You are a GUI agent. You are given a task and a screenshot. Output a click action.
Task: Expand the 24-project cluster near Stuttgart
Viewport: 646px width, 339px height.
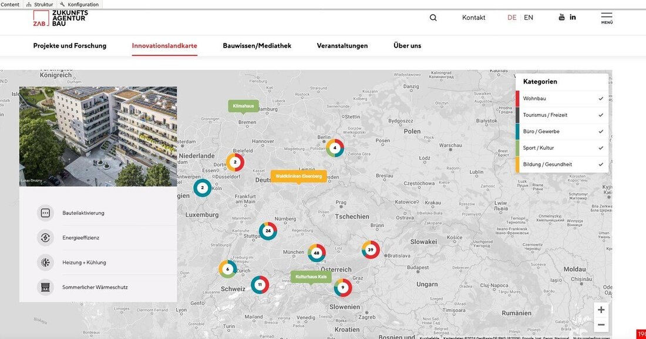[x=268, y=231]
